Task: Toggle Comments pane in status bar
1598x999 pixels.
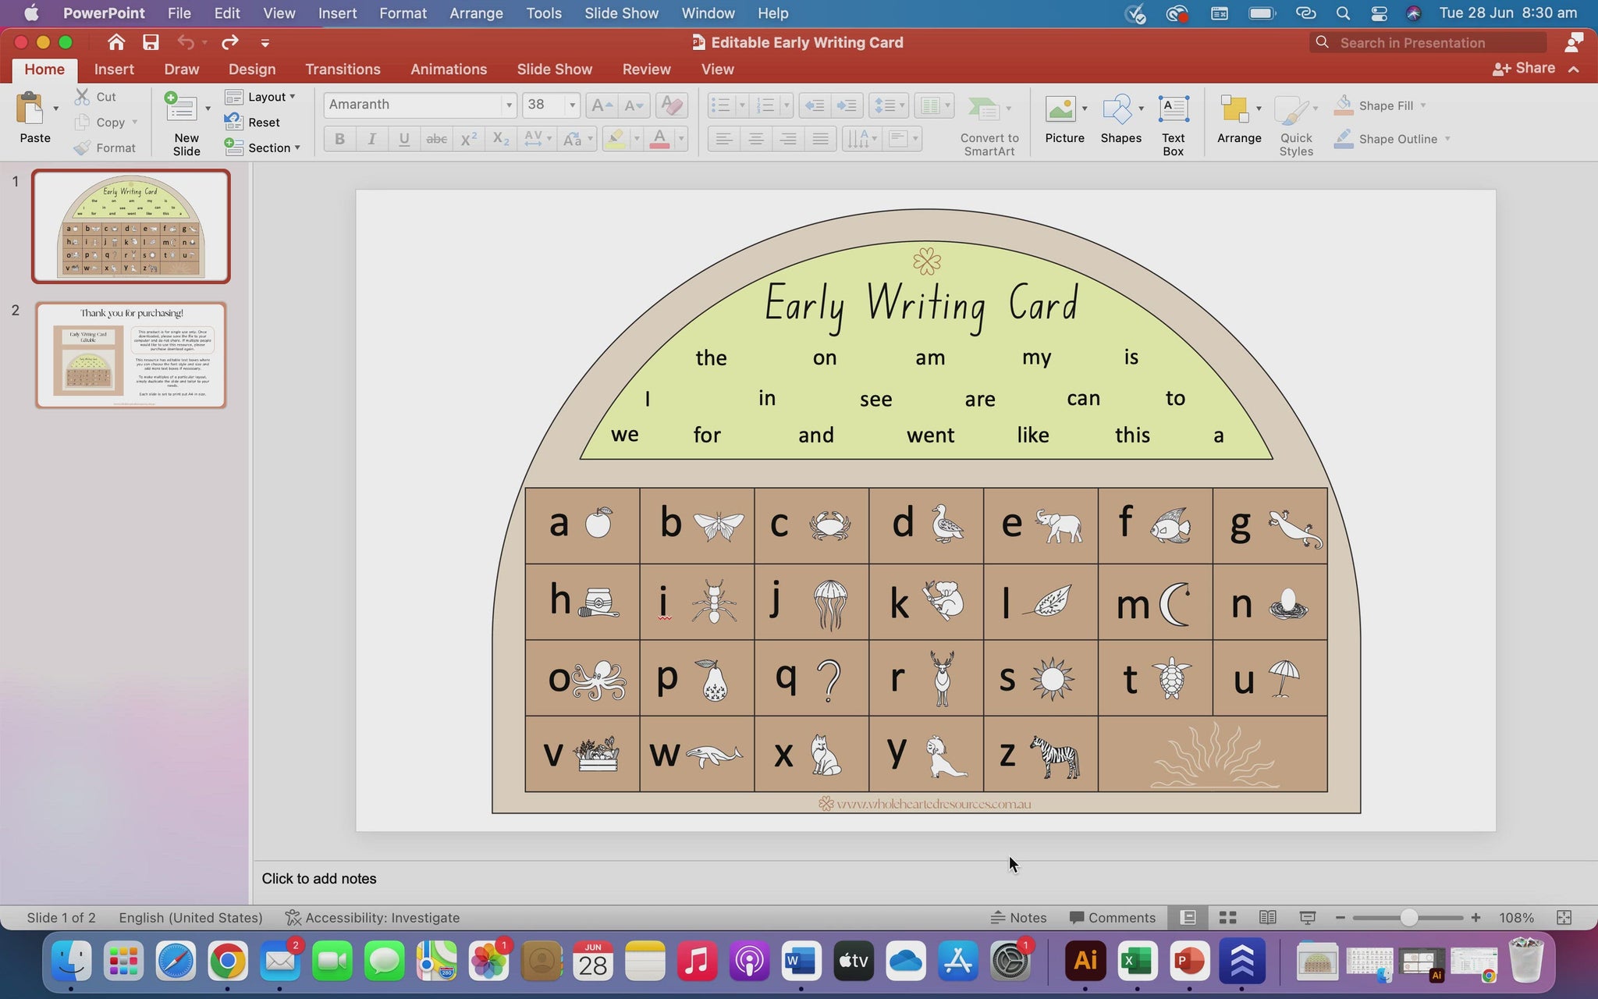Action: [x=1112, y=918]
